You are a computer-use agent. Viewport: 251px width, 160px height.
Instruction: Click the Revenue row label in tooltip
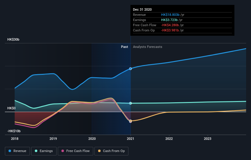[139, 15]
